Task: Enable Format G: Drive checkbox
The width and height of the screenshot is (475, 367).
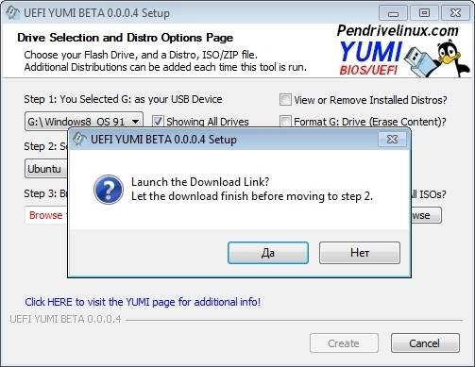Action: pos(285,122)
